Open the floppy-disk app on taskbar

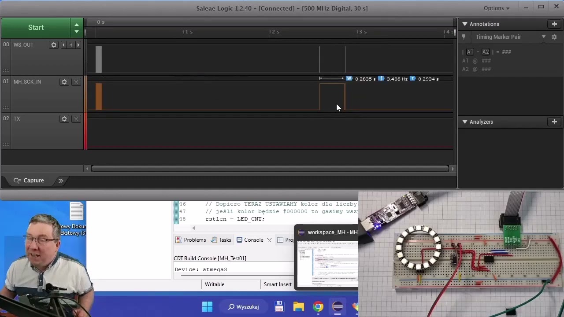click(x=279, y=307)
